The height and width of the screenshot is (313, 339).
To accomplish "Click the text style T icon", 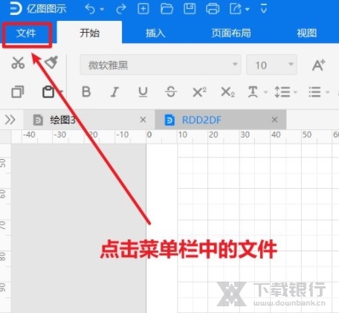I will click(253, 92).
